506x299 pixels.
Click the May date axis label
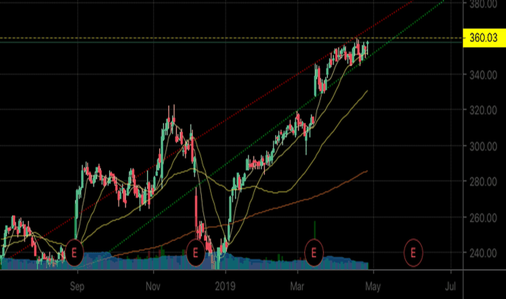pos(373,286)
